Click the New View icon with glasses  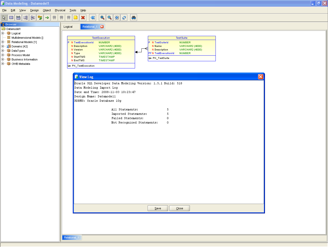click(18, 17)
